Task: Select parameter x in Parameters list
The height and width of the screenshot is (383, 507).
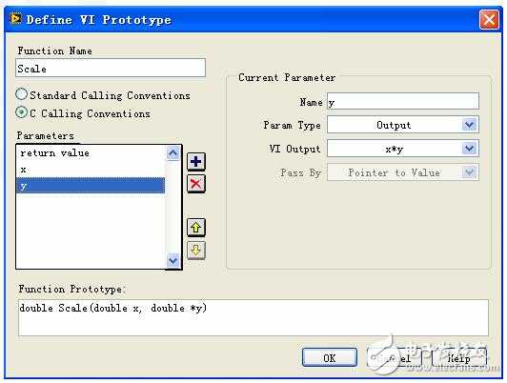Action: coord(91,170)
